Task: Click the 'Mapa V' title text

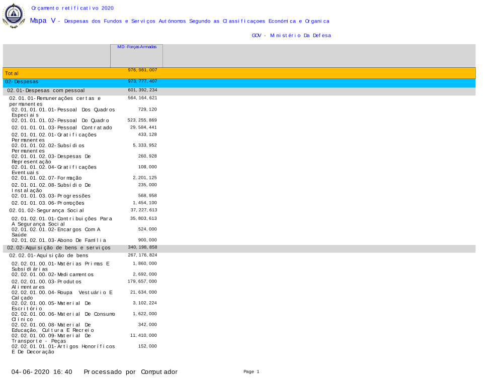Action: point(43,21)
